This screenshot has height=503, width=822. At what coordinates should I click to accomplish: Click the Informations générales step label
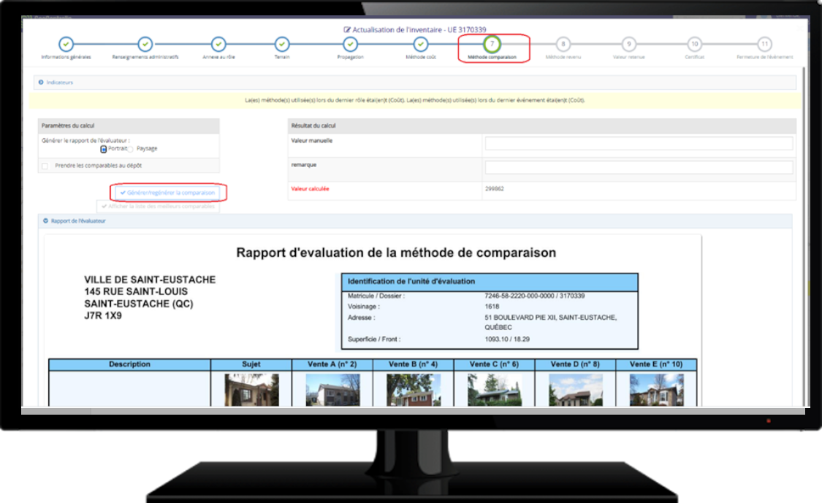(66, 57)
